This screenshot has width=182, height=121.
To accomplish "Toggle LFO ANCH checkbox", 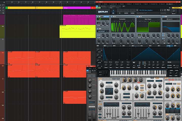I will [143, 64].
